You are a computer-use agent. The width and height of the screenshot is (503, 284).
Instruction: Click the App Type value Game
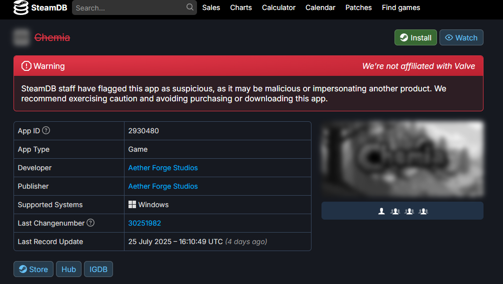click(138, 149)
